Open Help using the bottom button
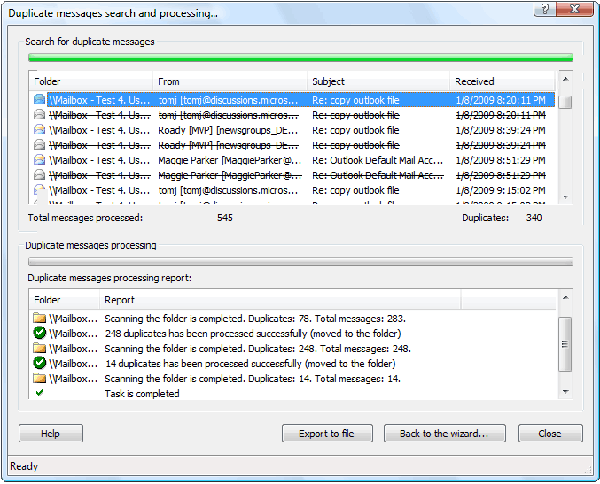The image size is (600, 484). pyautogui.click(x=51, y=434)
